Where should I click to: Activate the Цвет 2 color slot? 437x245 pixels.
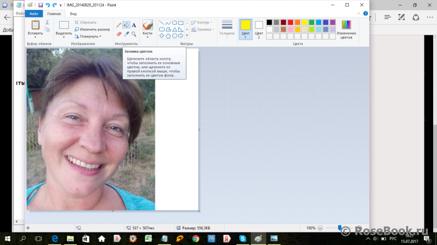pos(259,28)
